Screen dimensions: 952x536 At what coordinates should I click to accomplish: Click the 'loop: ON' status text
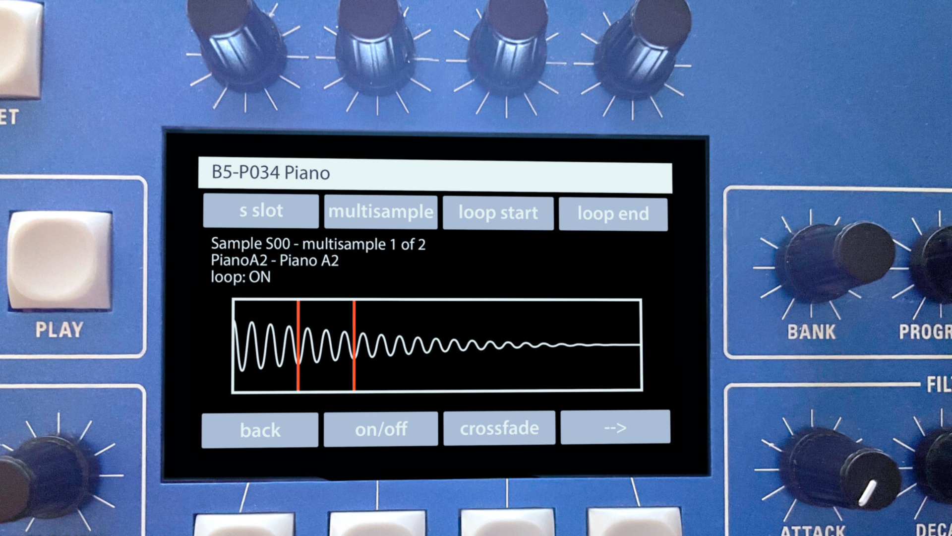[241, 277]
